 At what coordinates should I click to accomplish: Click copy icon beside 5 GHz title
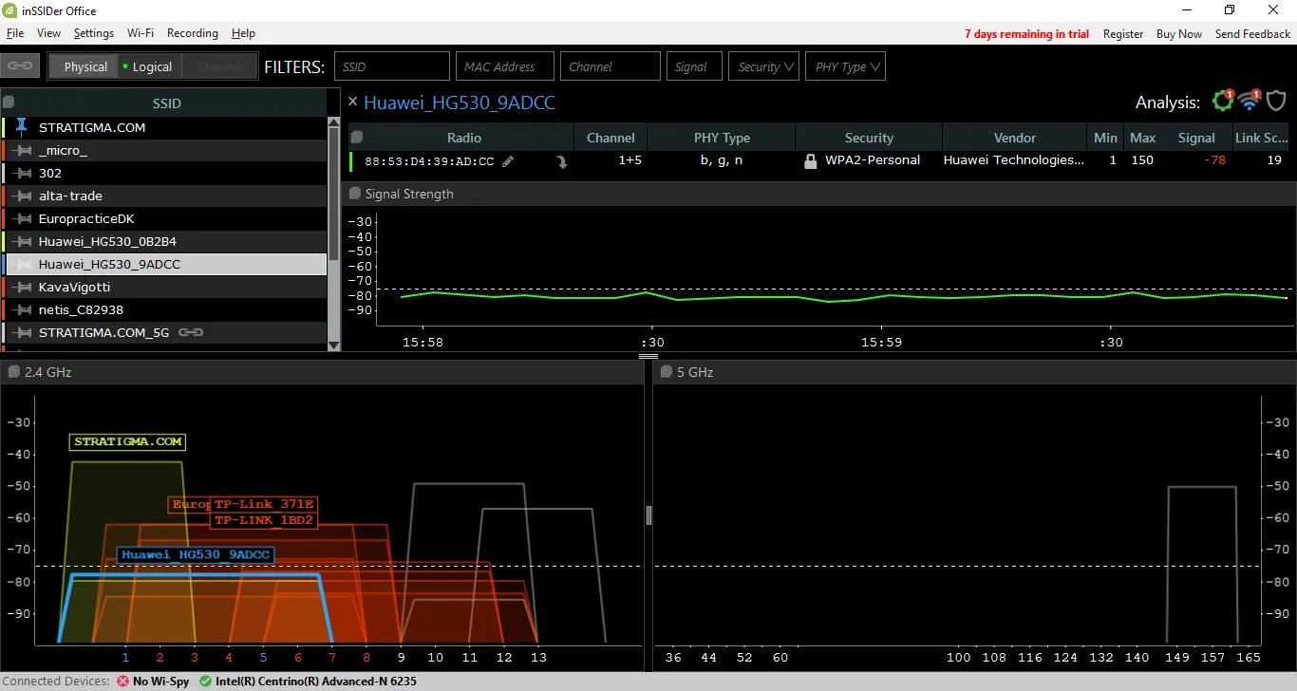pos(667,372)
